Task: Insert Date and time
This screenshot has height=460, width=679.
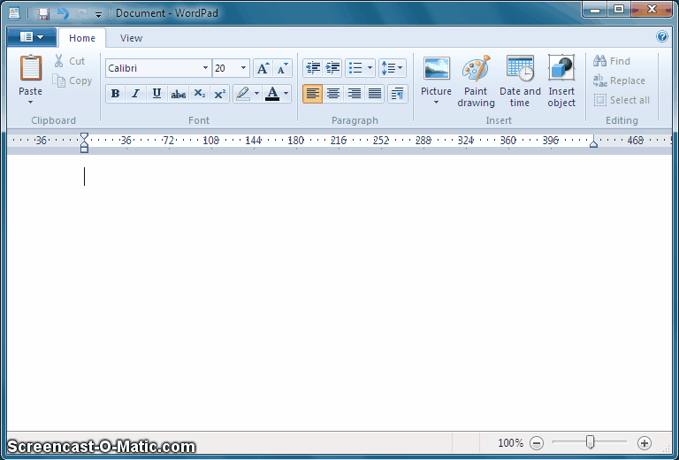Action: [x=520, y=81]
